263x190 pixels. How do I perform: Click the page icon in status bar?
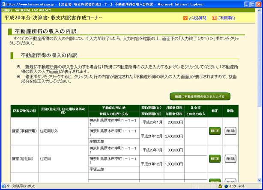(x=3, y=187)
